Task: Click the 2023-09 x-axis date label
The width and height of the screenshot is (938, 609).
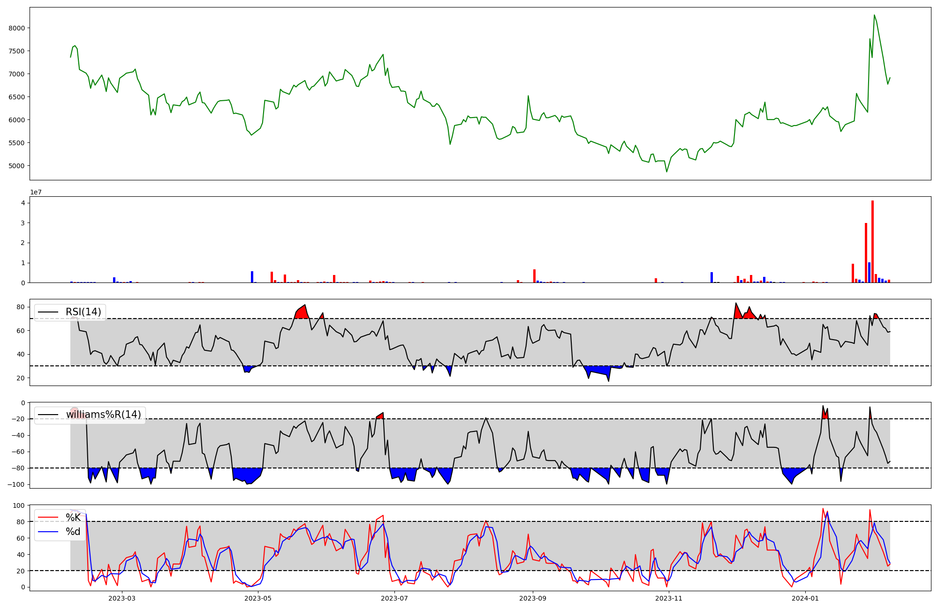Action: pyautogui.click(x=533, y=598)
